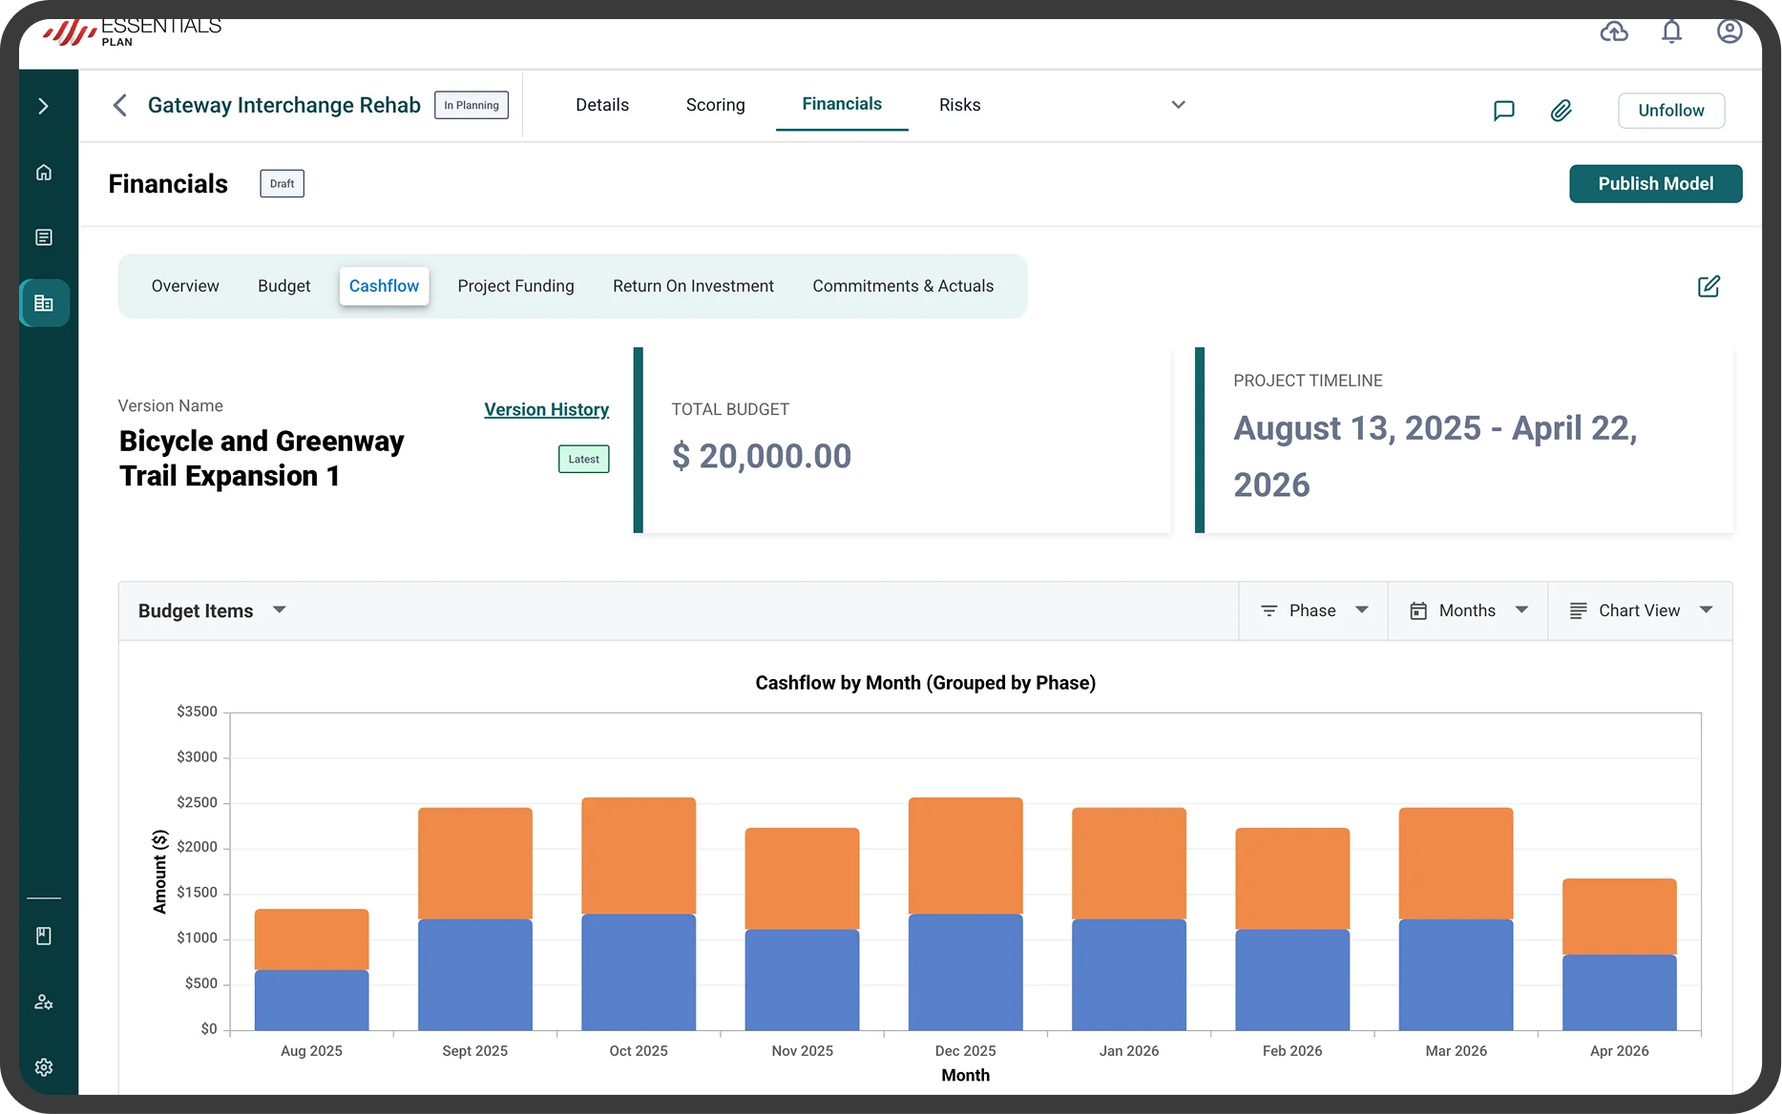Open the Version History link

[x=546, y=409]
